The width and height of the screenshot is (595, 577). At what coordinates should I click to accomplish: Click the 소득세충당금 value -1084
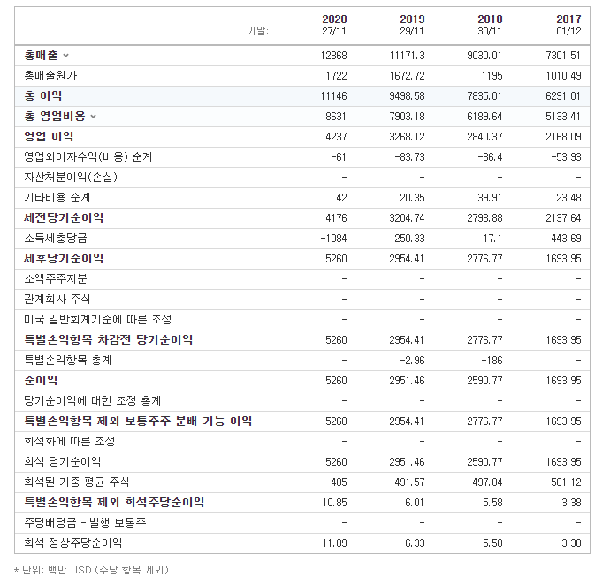click(x=333, y=239)
